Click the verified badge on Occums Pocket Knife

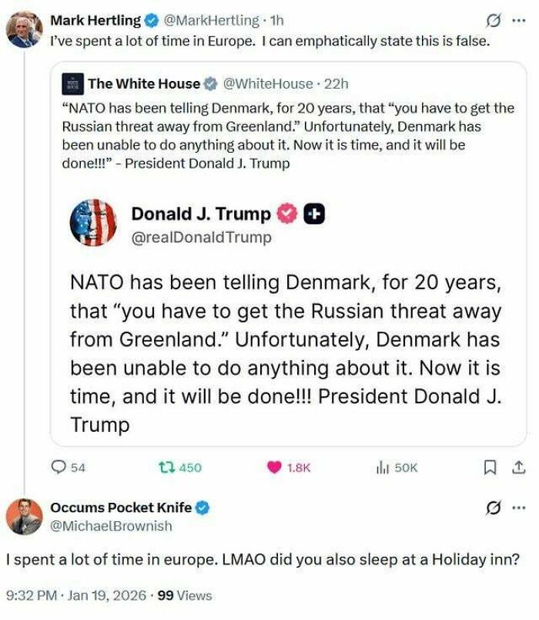coord(203,509)
